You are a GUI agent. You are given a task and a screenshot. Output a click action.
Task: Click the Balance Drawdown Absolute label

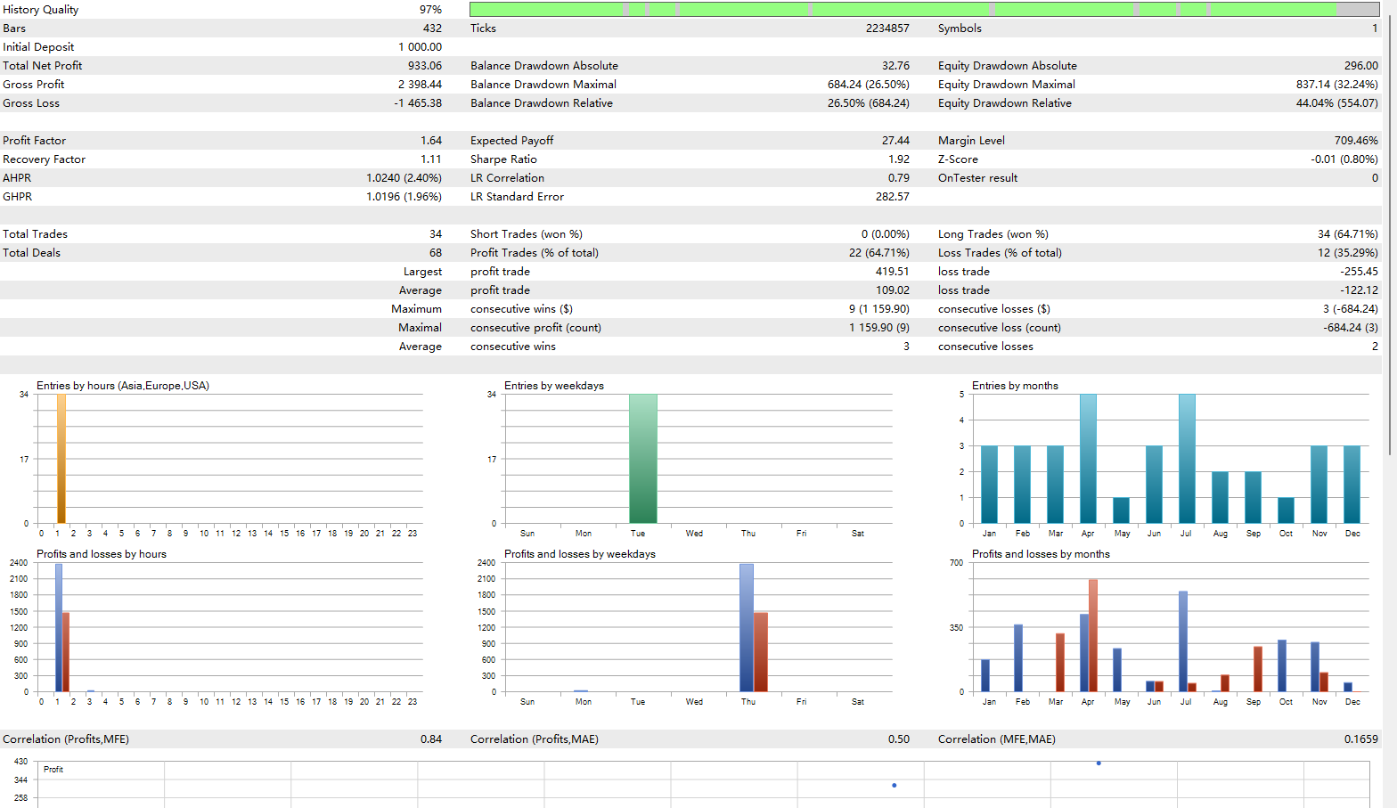(543, 65)
